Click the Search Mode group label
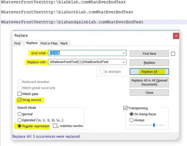This screenshot has height=146, width=187. pyautogui.click(x=27, y=108)
